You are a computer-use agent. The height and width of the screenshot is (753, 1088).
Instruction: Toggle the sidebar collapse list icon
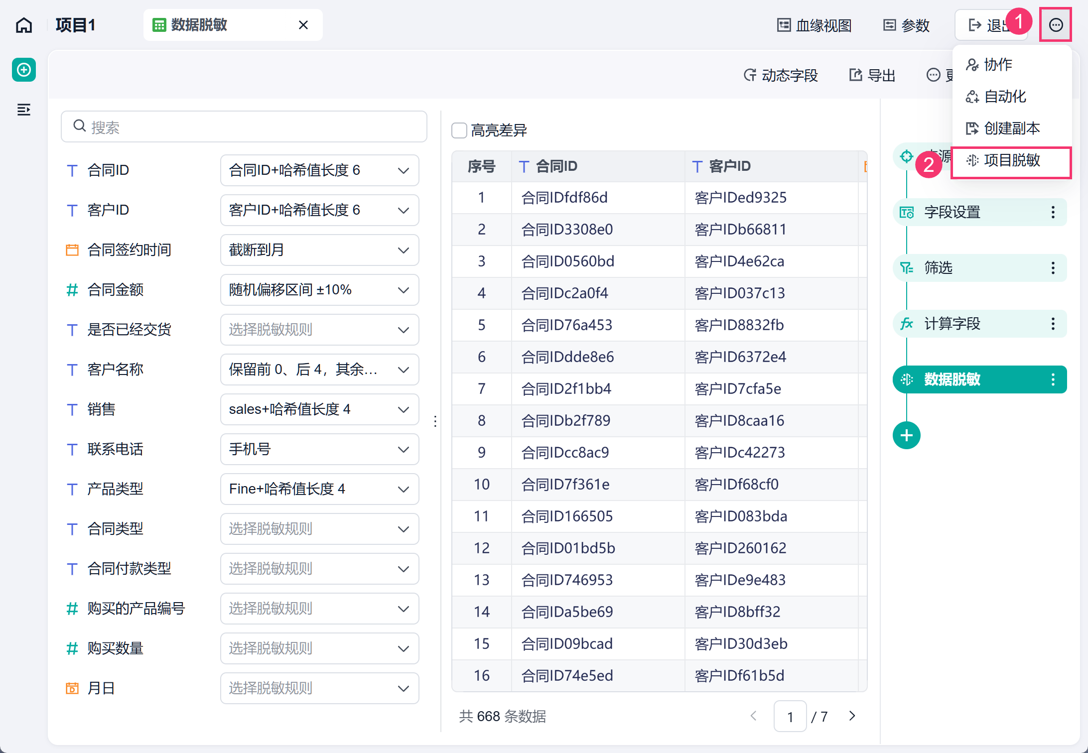click(x=24, y=110)
